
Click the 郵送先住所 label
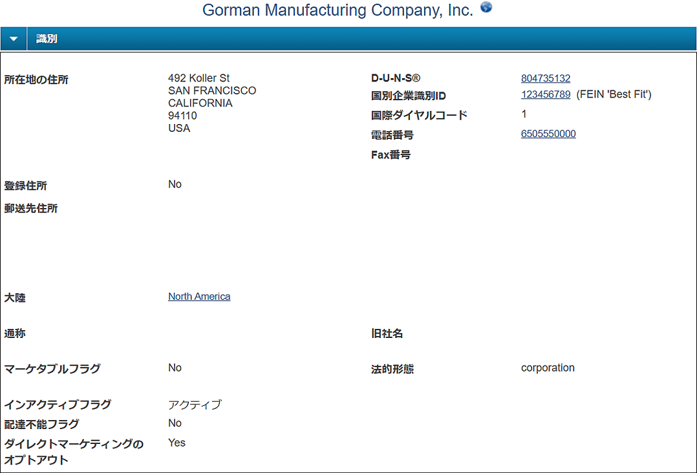(31, 208)
